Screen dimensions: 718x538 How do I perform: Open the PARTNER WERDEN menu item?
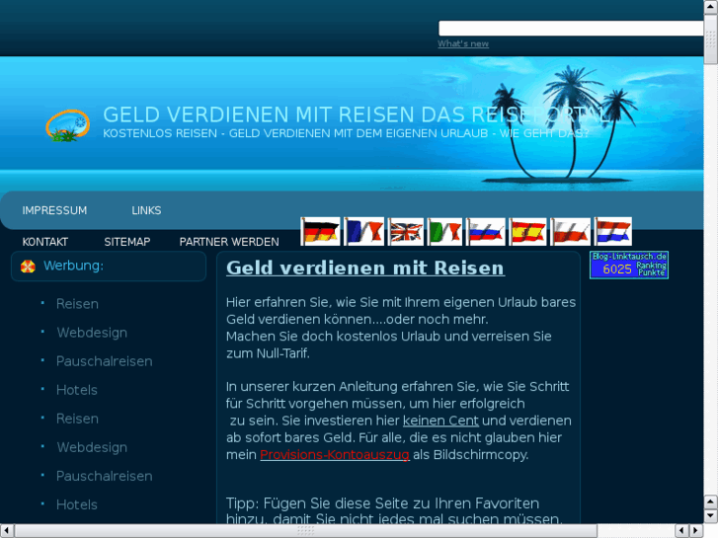coord(229,242)
